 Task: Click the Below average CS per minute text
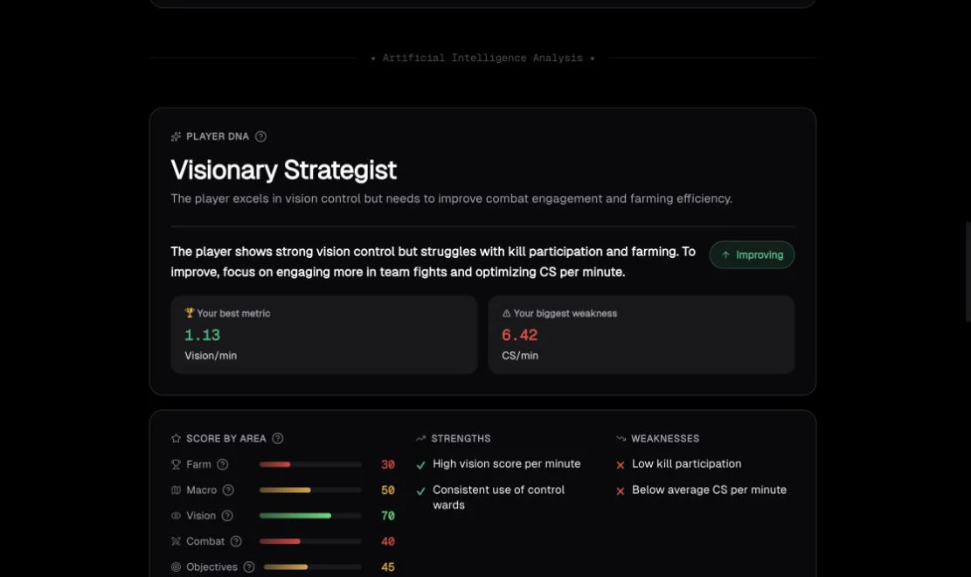click(709, 490)
